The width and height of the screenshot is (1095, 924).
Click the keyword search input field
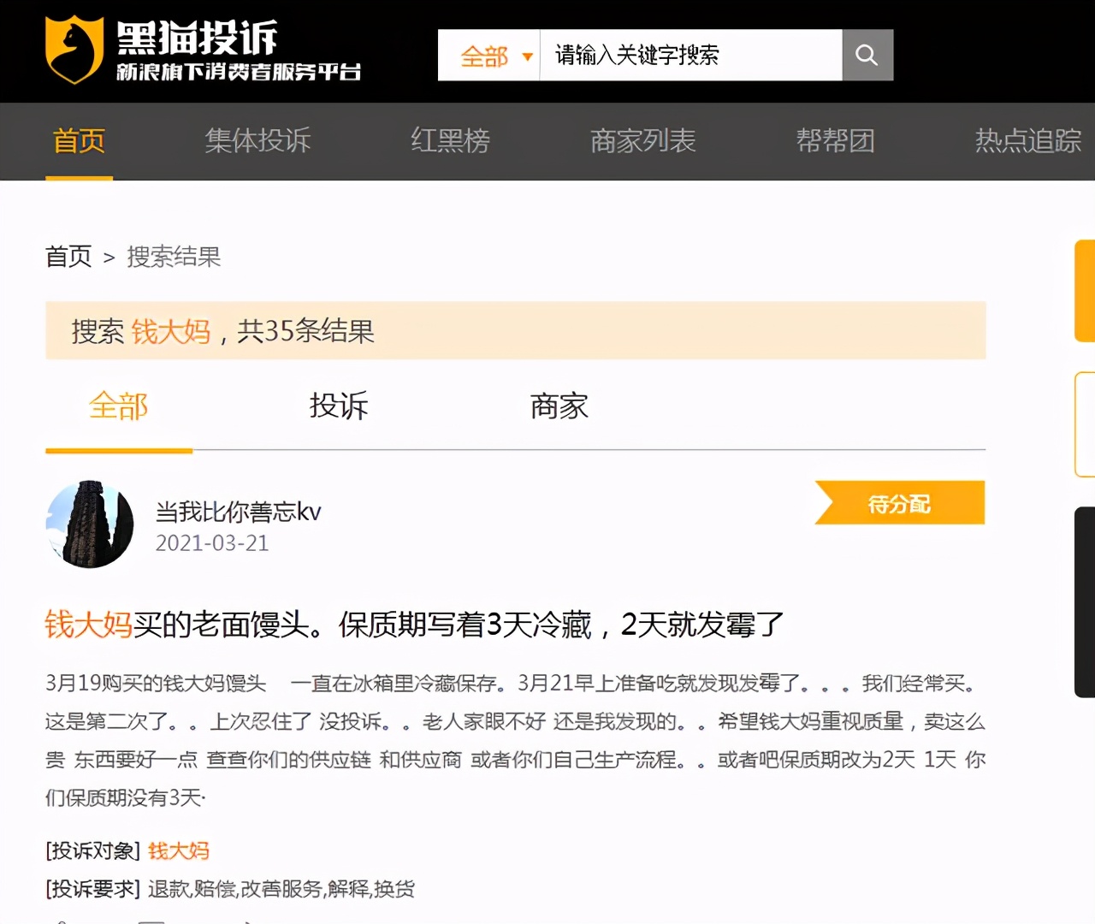[x=693, y=55]
